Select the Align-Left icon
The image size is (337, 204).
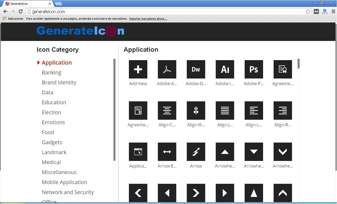click(254, 111)
